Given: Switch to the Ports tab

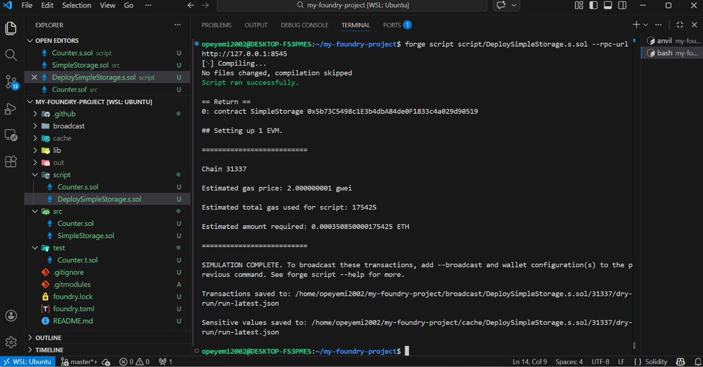Looking at the screenshot, I should (x=397, y=25).
